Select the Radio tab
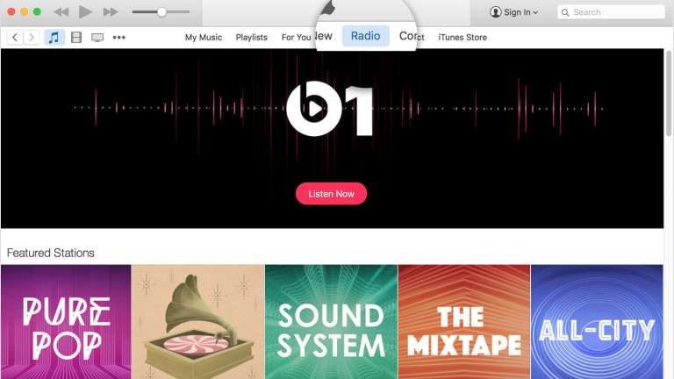Viewport: 674px width, 379px height. 365,37
